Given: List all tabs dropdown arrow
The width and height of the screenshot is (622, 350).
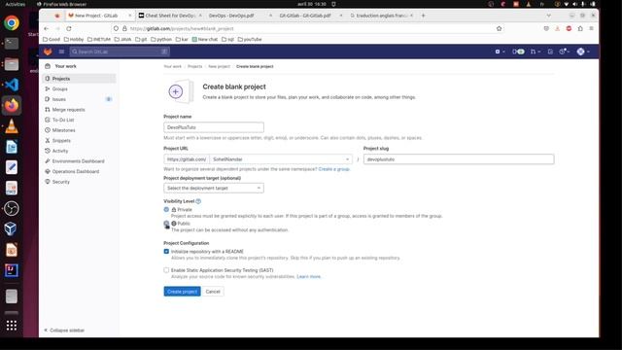Looking at the screenshot, I should (548, 16).
